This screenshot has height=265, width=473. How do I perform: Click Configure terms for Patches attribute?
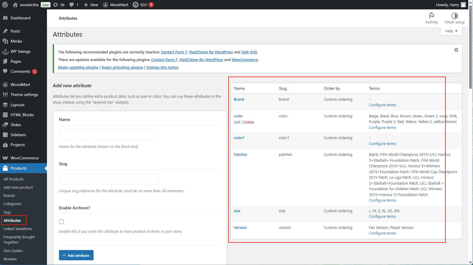point(382,200)
